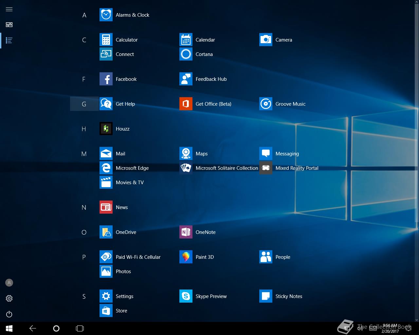Open the Houzz app icon
This screenshot has width=419, height=335.
[106, 129]
